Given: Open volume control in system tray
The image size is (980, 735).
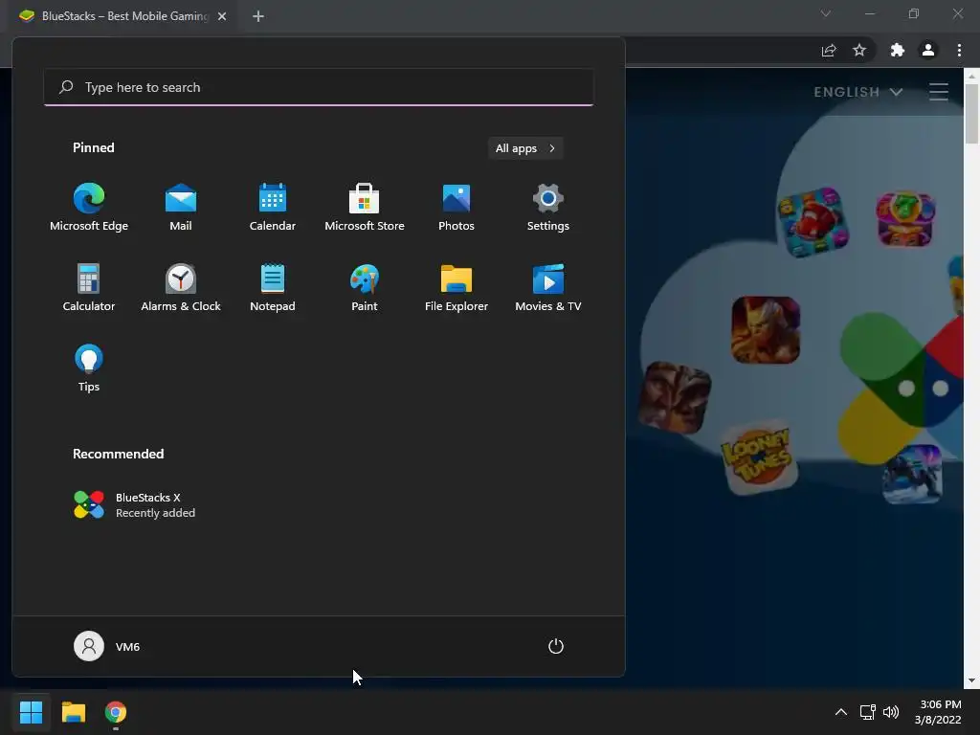Looking at the screenshot, I should [x=891, y=712].
